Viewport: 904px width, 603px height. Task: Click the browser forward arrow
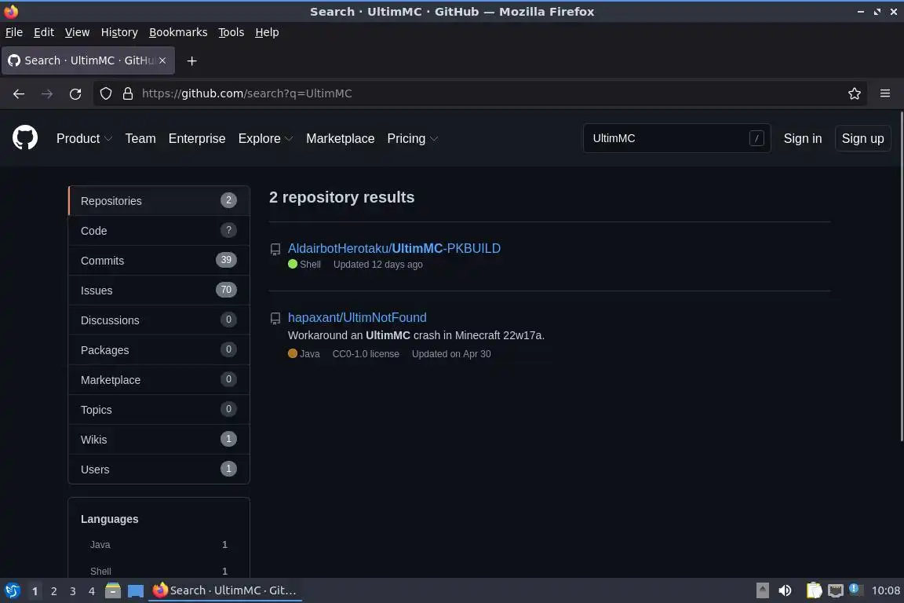click(x=47, y=93)
